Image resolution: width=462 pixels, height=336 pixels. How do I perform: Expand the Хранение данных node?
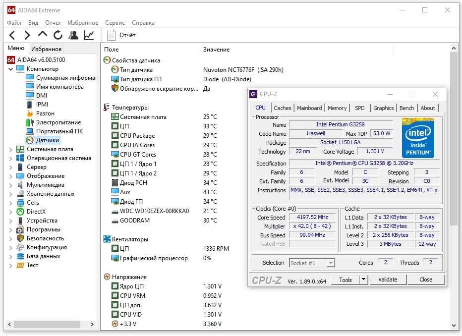pyautogui.click(x=10, y=194)
